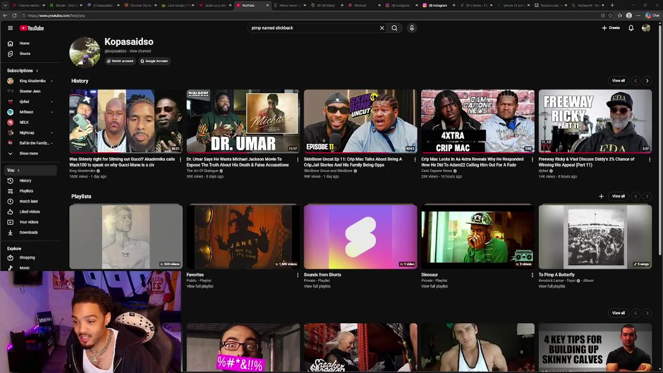Open Skeeter Jean subscription channel

[30, 91]
